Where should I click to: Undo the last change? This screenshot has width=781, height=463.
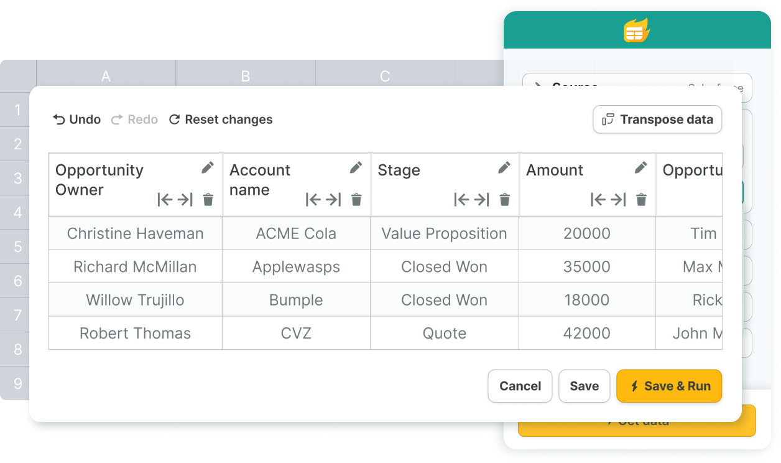click(77, 119)
